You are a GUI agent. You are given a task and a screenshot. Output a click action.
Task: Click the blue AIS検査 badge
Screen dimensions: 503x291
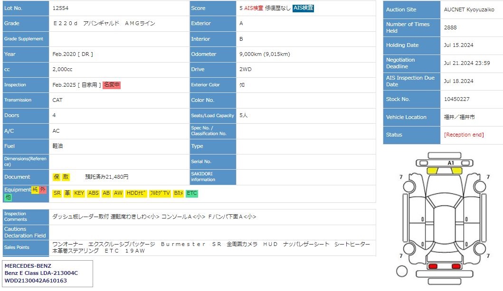(x=303, y=8)
